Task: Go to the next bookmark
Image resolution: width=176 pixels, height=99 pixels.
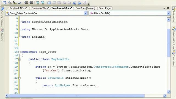Action: 59,3
